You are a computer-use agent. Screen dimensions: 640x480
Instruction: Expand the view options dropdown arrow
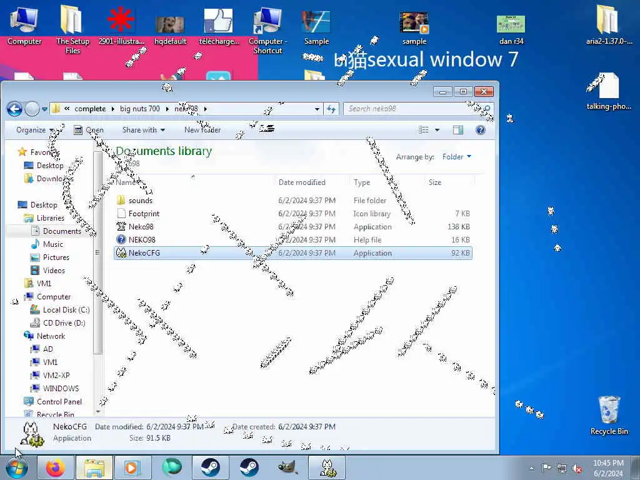tap(437, 130)
